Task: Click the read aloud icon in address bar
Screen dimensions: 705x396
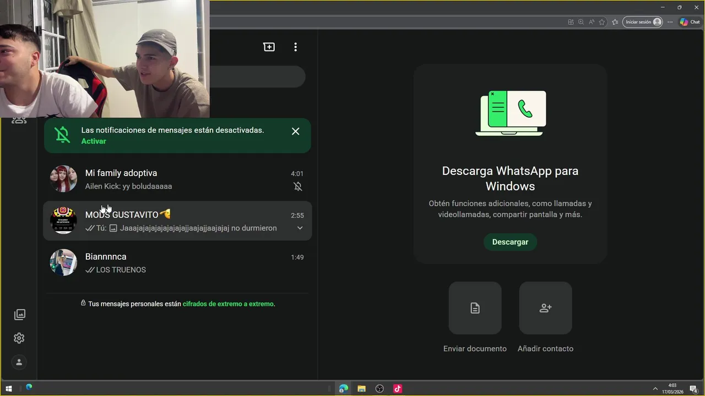Action: (x=592, y=22)
